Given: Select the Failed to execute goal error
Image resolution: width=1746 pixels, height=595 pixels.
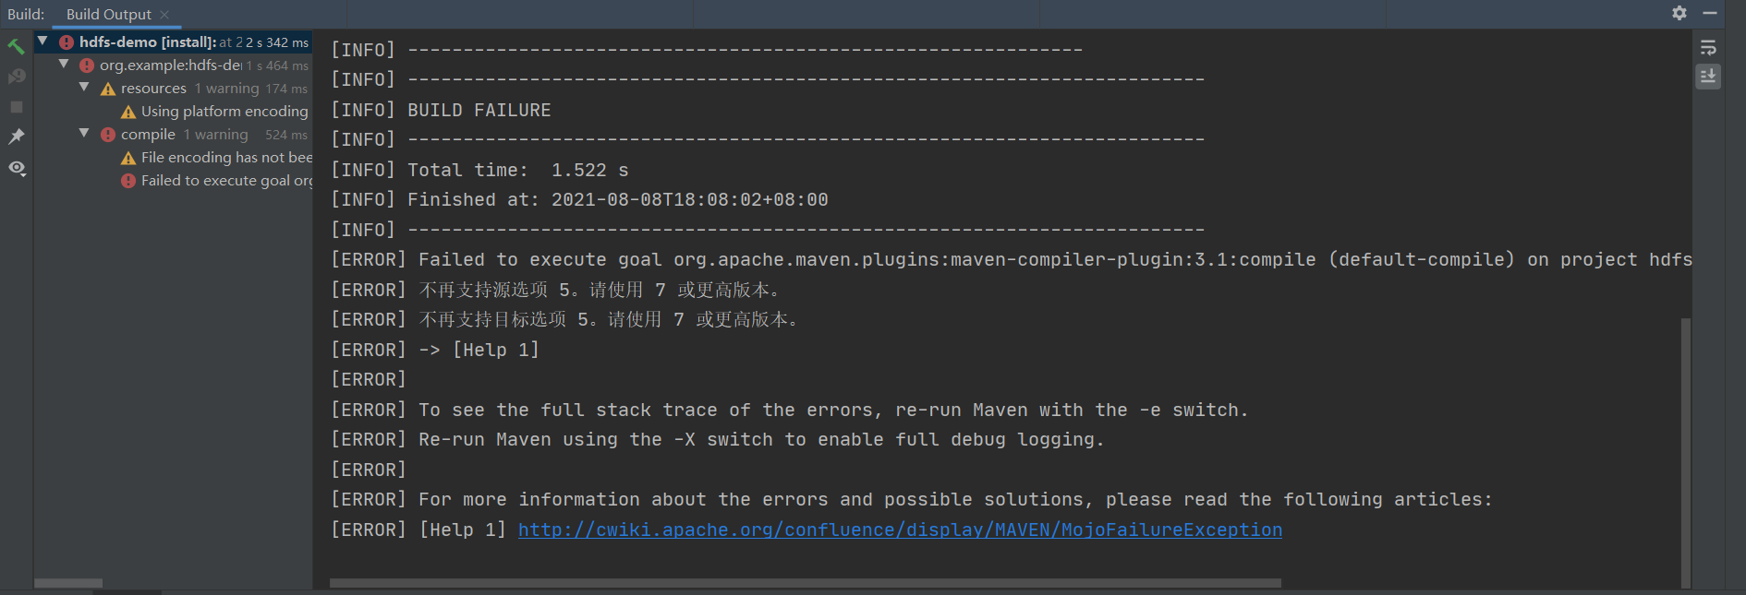Looking at the screenshot, I should (217, 181).
